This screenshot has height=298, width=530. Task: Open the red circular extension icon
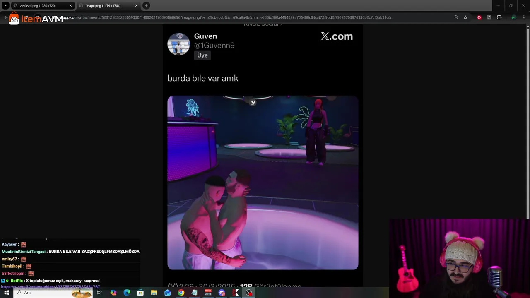[x=479, y=17]
